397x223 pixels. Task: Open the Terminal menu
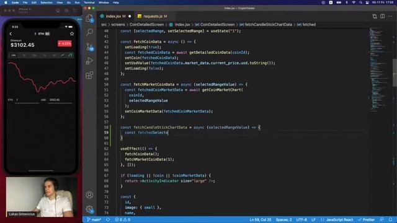tap(89, 2)
